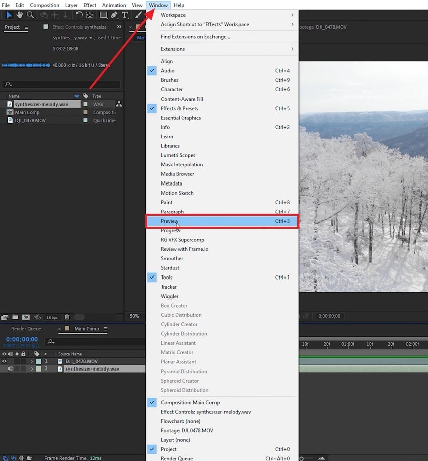Click the lock column header icon
Screen dimensions: 428x461
pos(23,354)
